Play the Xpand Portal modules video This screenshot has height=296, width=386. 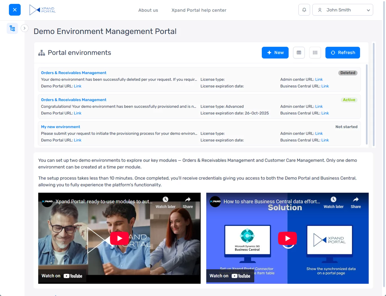(119, 238)
